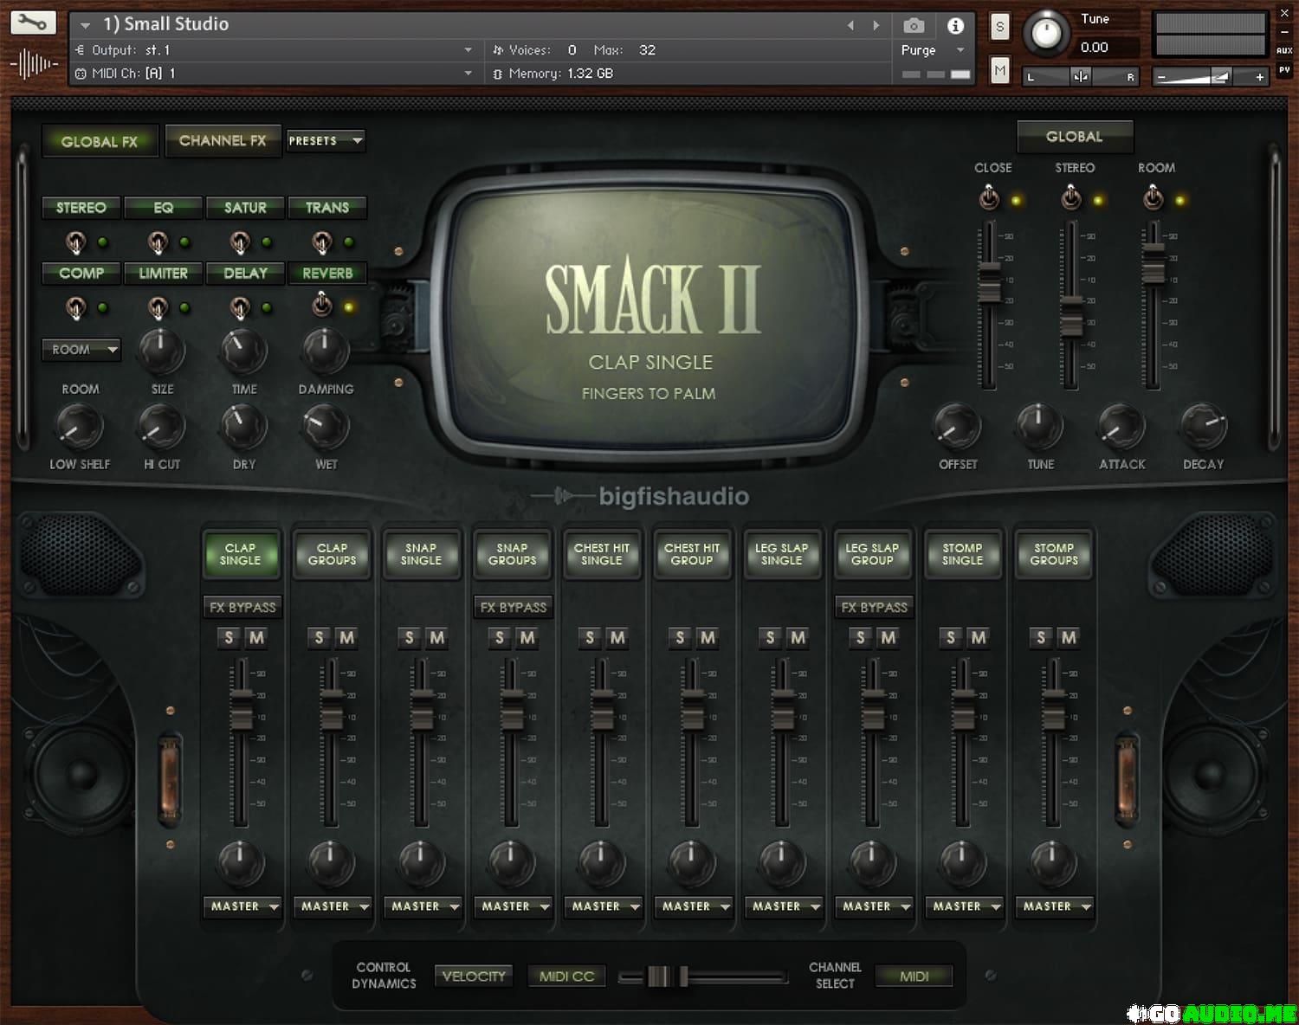Solo the instrument with S button
The width and height of the screenshot is (1299, 1025).
tap(999, 27)
